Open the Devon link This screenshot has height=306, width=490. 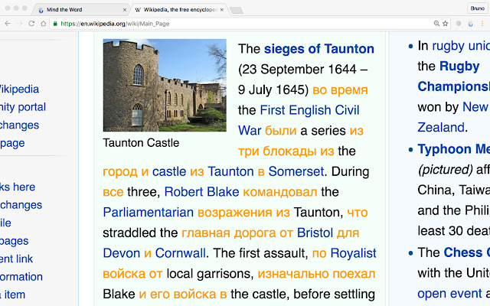tap(122, 253)
